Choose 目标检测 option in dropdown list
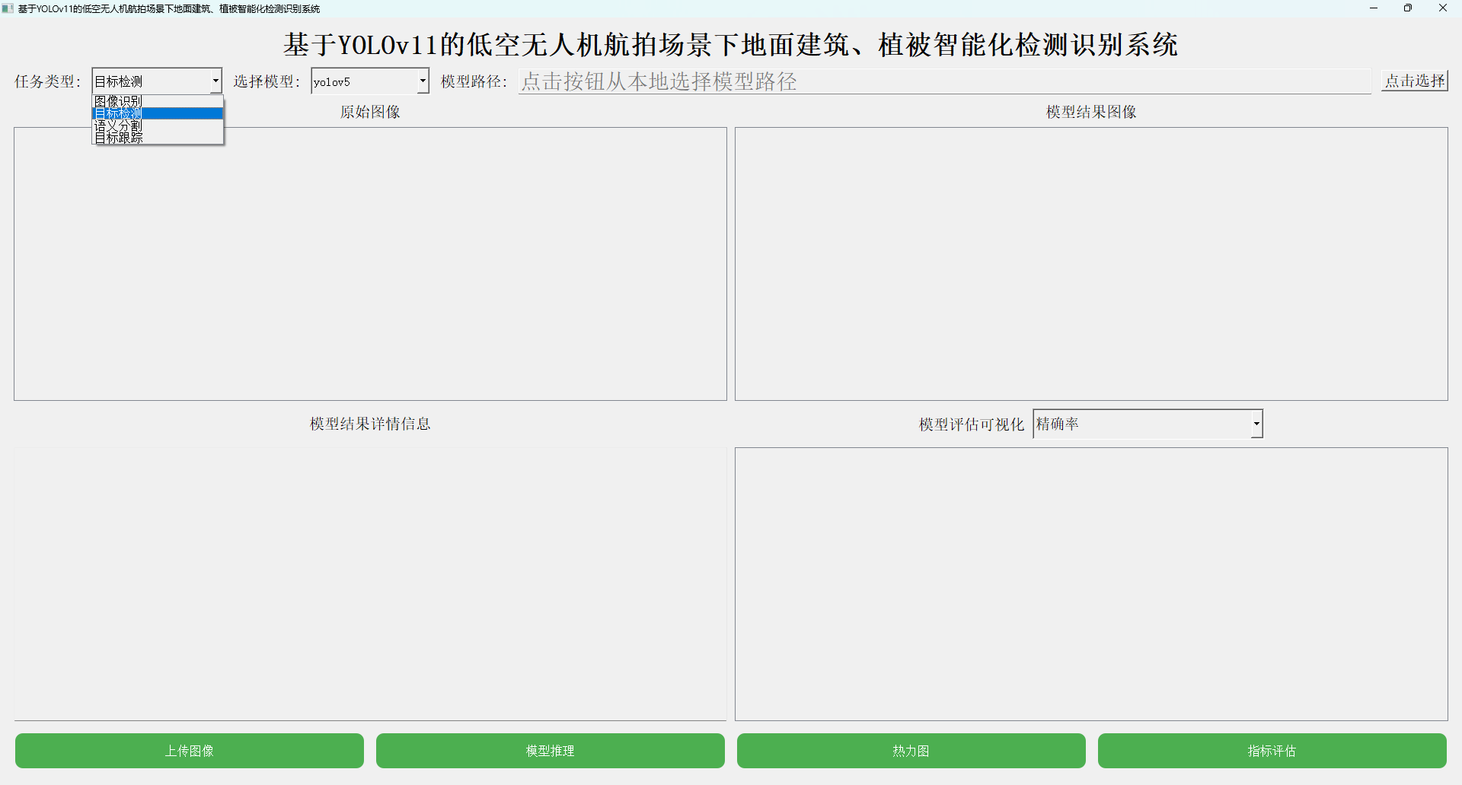Screen dimensions: 1462x785 tap(158, 113)
